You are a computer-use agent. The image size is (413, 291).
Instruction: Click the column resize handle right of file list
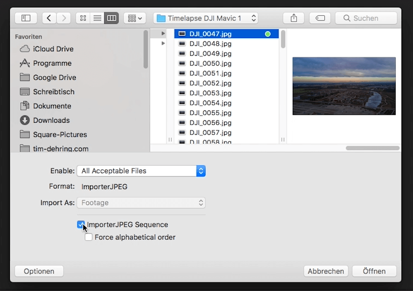(283, 139)
